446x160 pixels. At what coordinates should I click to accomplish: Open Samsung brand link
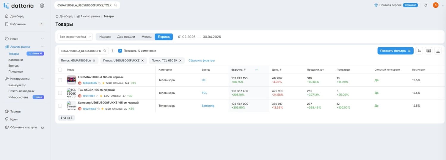(208, 106)
